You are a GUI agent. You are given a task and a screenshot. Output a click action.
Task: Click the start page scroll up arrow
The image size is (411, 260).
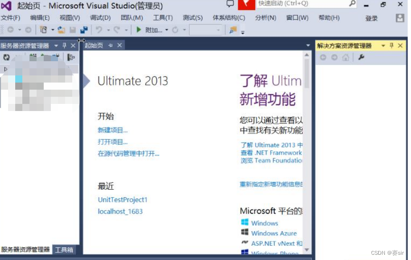tap(306, 55)
